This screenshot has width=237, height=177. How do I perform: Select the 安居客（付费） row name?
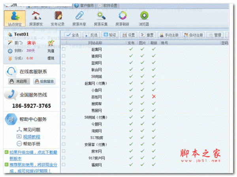[96, 145]
